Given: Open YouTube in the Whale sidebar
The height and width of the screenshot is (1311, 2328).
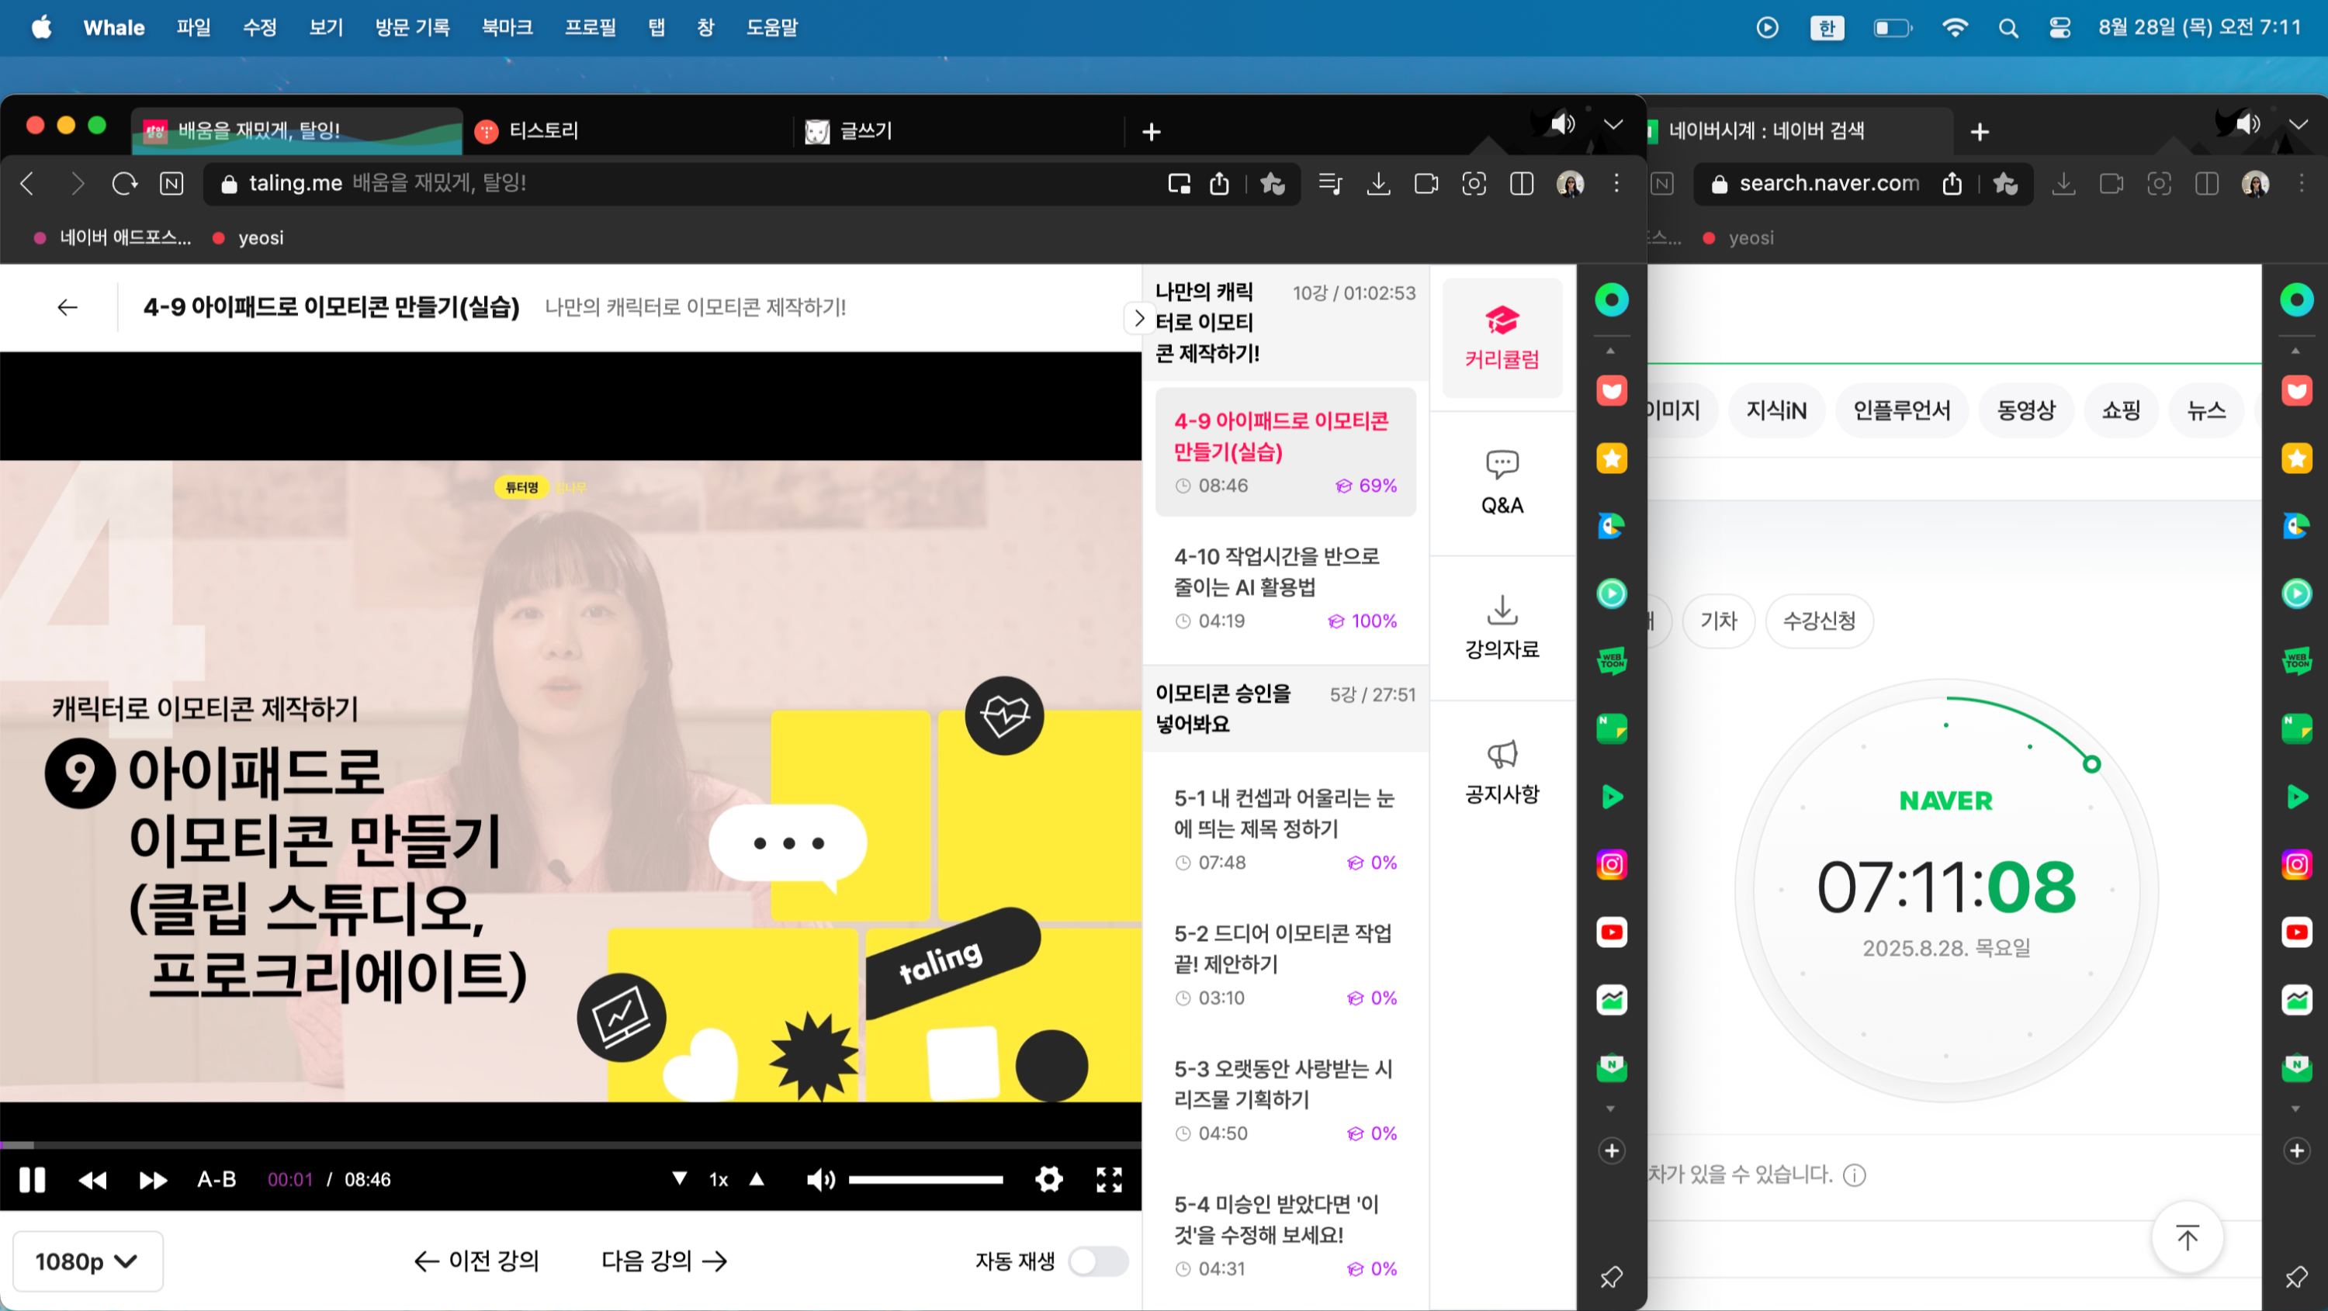Looking at the screenshot, I should (1611, 932).
